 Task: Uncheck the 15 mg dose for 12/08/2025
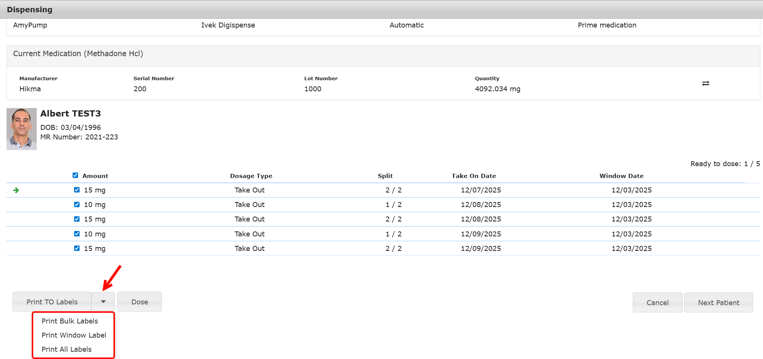77,219
